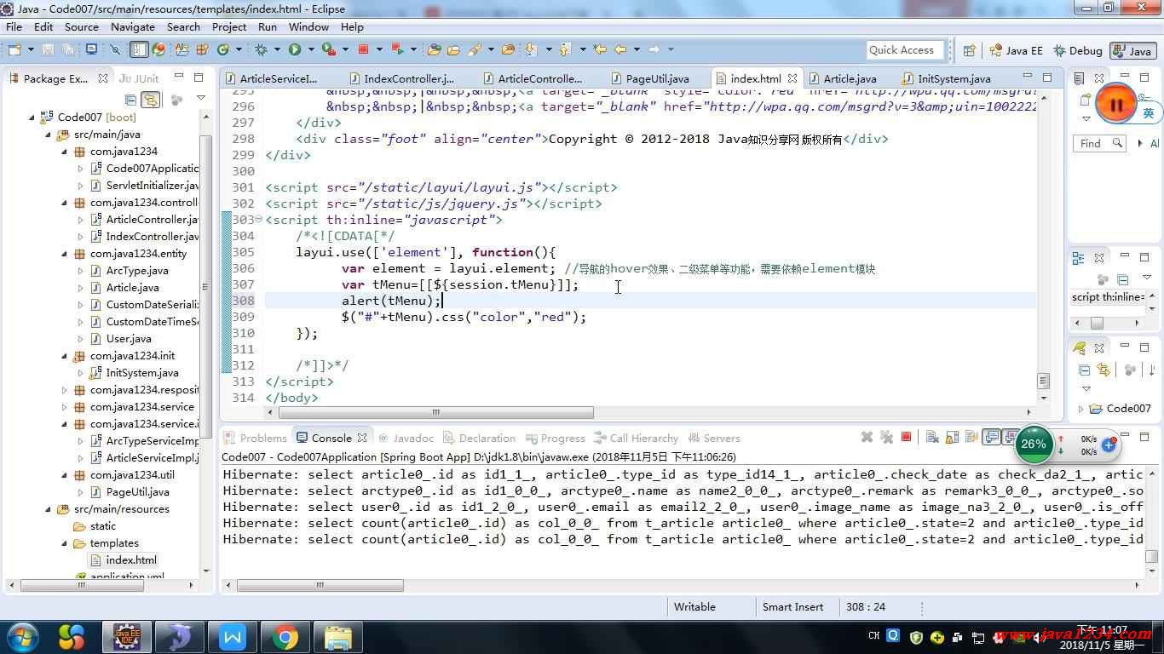Click the New Java Class green icon
Screen dimensions: 1164x654
[223, 49]
